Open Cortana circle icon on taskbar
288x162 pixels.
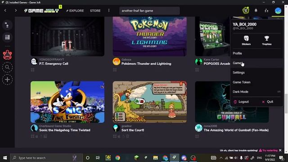coord(88,158)
